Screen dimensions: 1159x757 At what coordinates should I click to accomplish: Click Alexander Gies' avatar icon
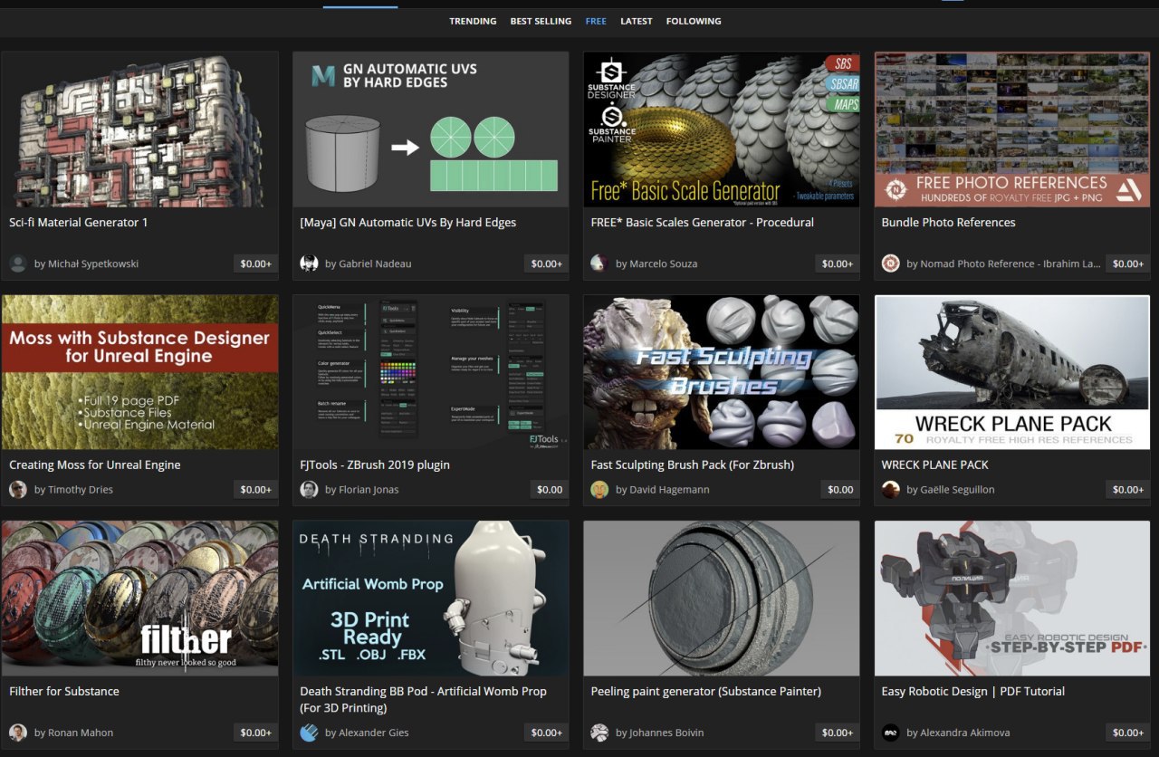309,733
